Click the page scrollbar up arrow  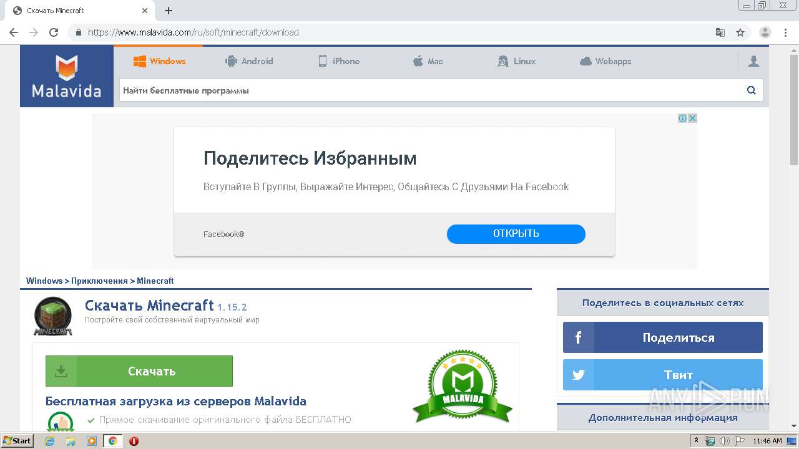[794, 50]
